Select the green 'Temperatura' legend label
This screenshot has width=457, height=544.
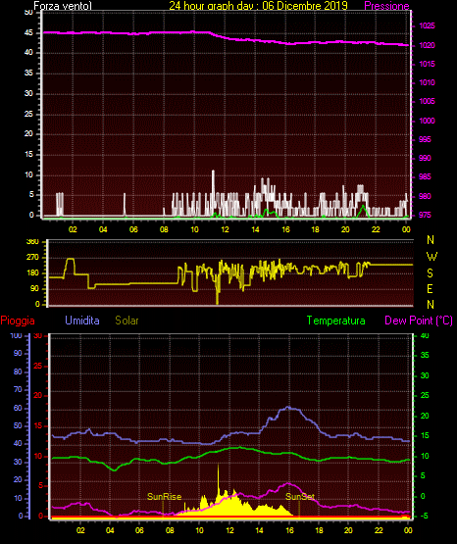(x=336, y=321)
